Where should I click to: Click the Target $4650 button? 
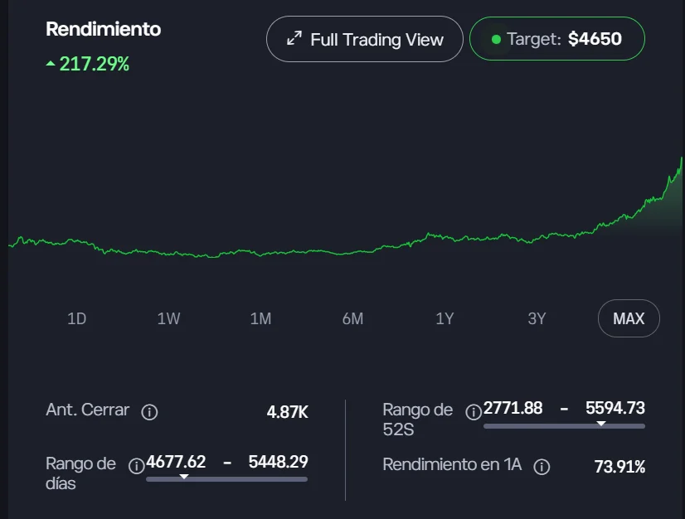pyautogui.click(x=556, y=39)
